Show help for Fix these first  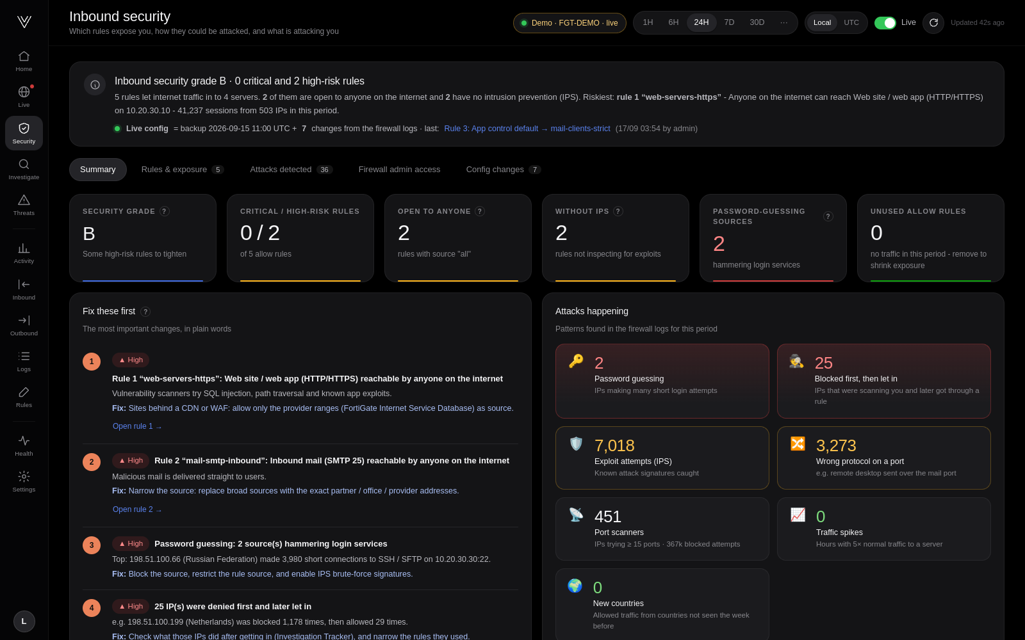click(x=145, y=312)
